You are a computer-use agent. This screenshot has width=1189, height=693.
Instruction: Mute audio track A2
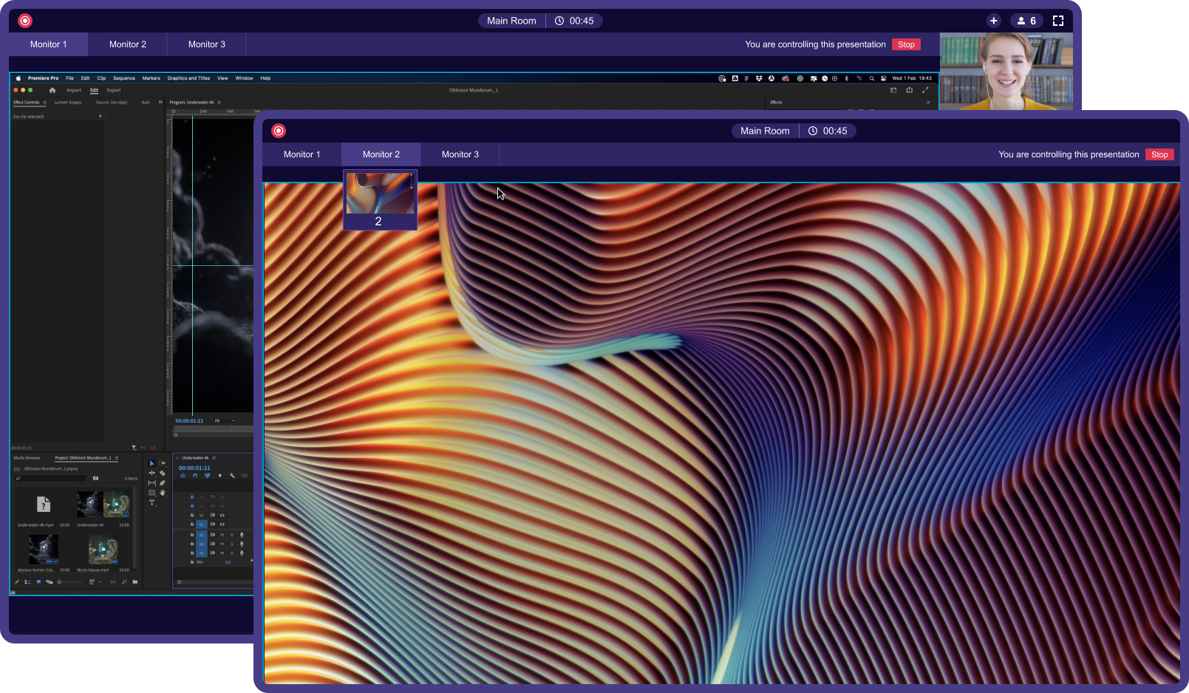222,544
